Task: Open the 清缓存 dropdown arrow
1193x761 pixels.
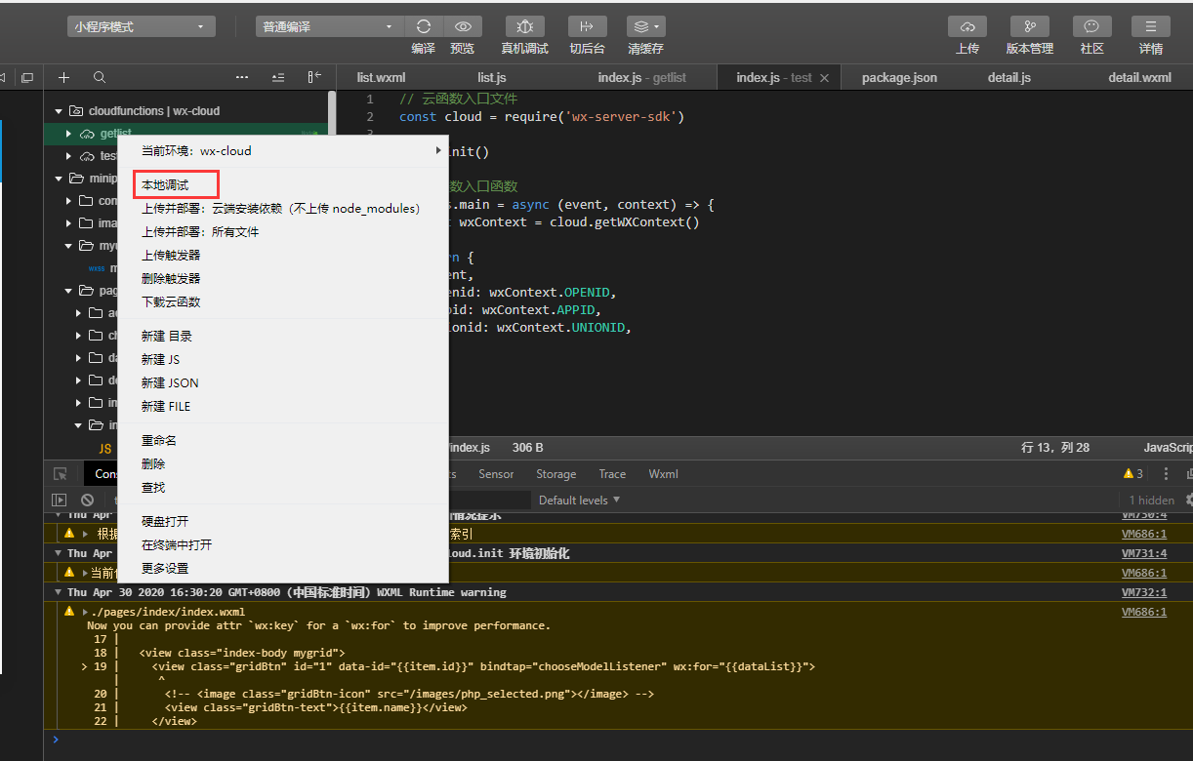Action: coord(657,26)
